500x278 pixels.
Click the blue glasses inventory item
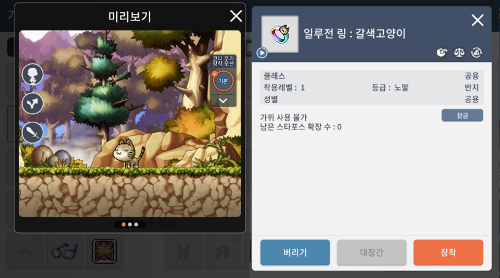[x=65, y=251]
